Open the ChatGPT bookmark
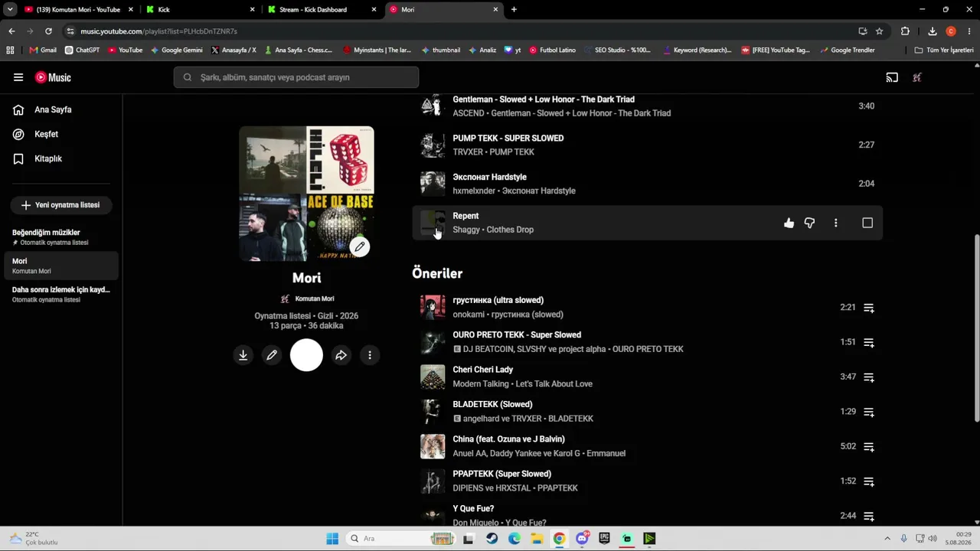The height and width of the screenshot is (551, 980). [x=82, y=51]
